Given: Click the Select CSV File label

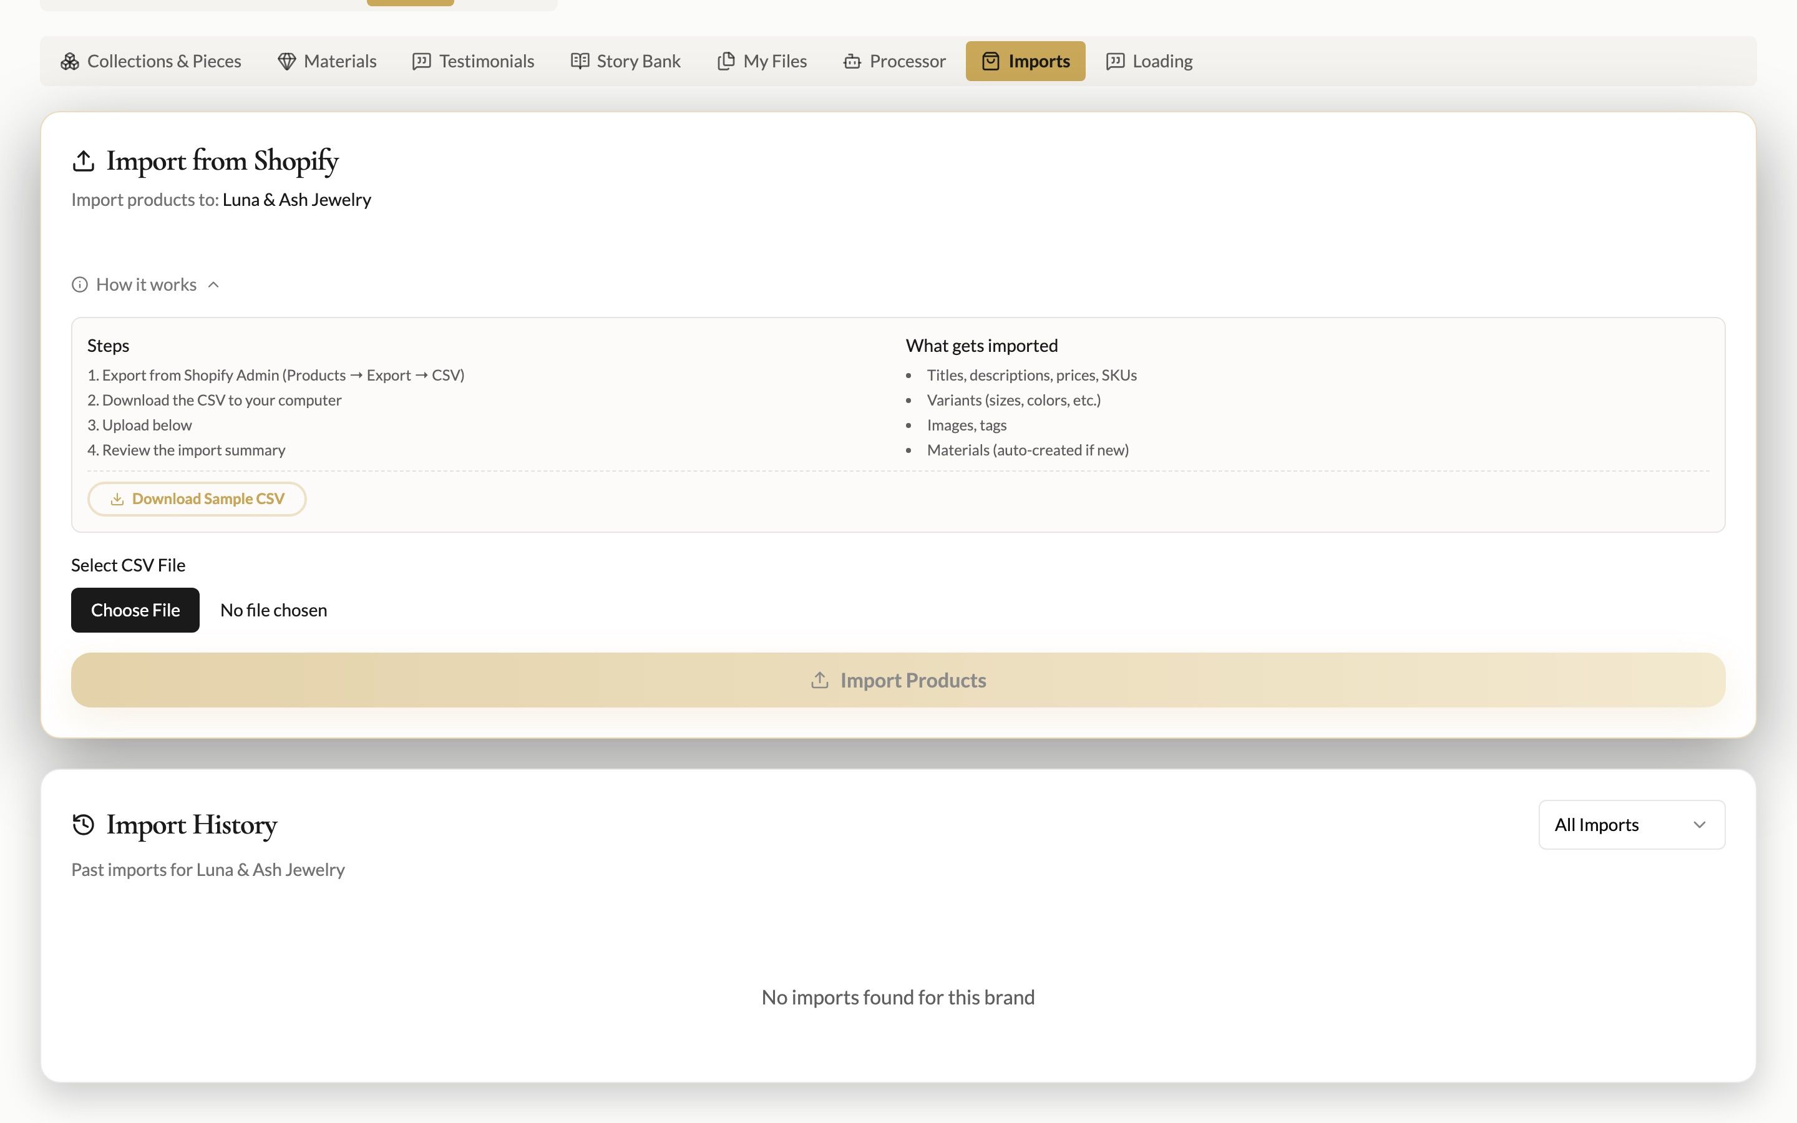Looking at the screenshot, I should tap(129, 565).
